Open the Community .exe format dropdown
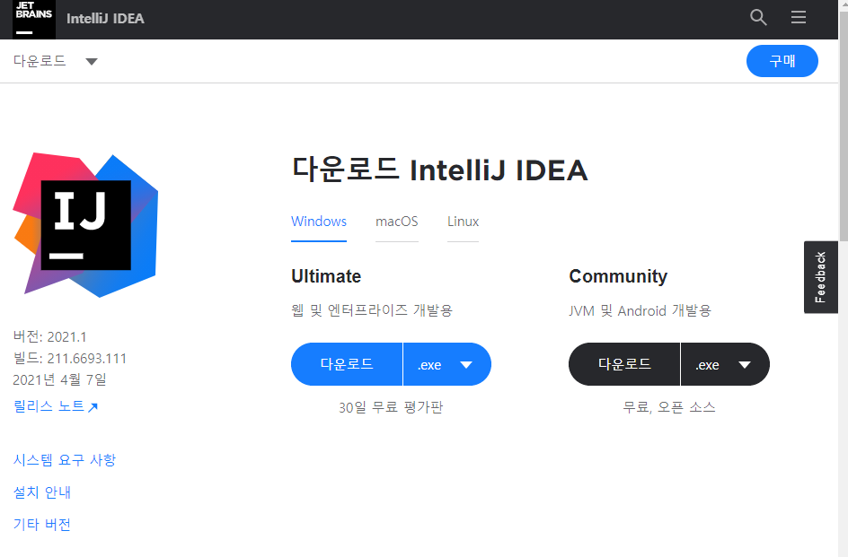Screen dimensions: 848x557 [725, 364]
